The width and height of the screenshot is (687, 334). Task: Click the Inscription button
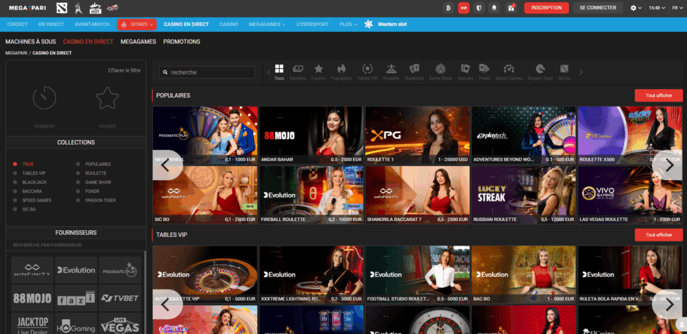pos(546,8)
